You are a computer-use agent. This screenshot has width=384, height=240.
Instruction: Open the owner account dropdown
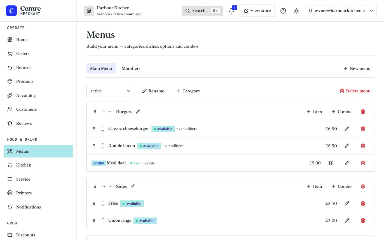(x=341, y=11)
